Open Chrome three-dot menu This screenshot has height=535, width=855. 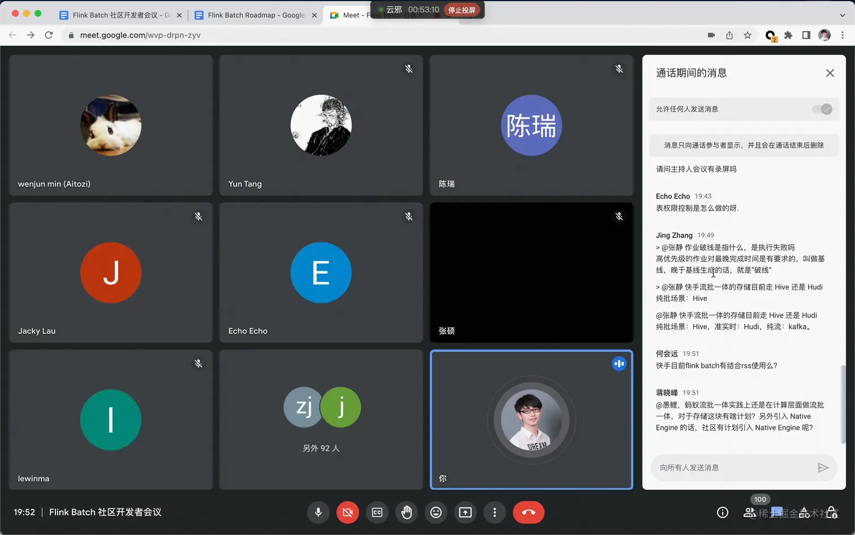843,35
